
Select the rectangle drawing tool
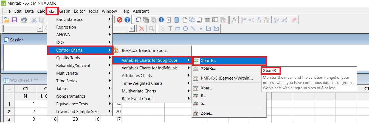(x=178, y=29)
